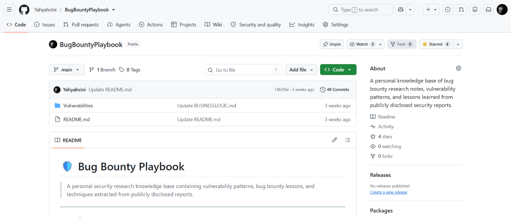
Task: Open the repositories icon in header
Action: click(475, 10)
